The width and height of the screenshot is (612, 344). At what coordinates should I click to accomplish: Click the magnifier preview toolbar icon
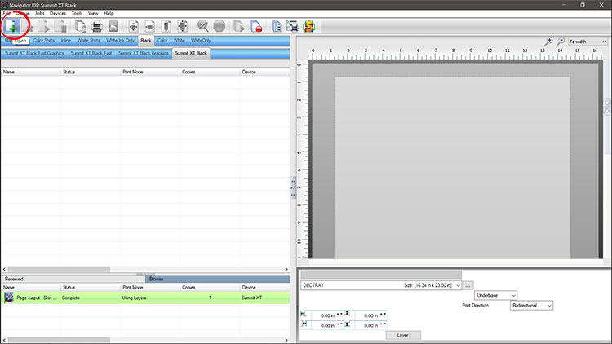tap(202, 25)
